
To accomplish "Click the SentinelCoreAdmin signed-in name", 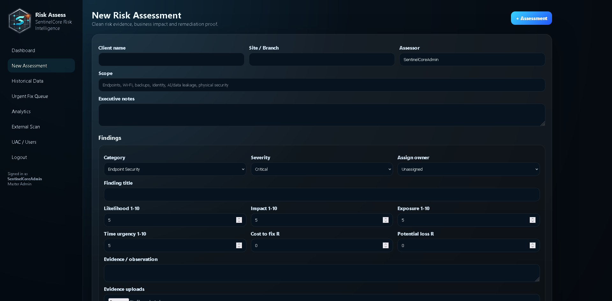I will pyautogui.click(x=25, y=179).
